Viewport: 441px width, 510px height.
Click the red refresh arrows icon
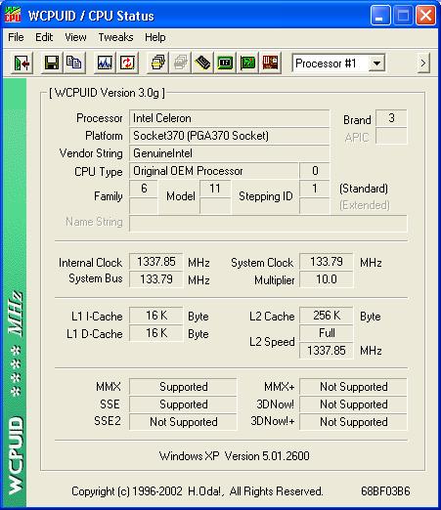(x=127, y=63)
